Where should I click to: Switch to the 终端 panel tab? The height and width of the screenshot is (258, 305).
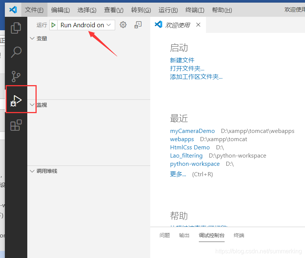pos(239,235)
